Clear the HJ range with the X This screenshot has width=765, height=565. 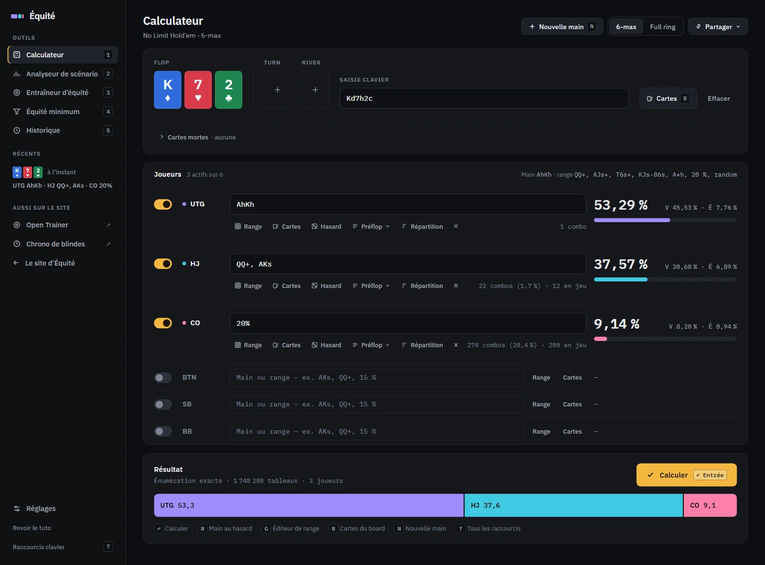click(456, 286)
